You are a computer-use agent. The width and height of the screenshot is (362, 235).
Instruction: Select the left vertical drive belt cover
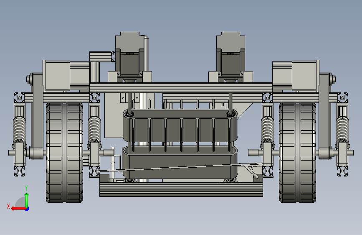click(x=37, y=116)
